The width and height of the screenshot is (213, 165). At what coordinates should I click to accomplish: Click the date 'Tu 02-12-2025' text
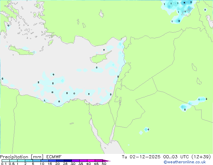141,157
